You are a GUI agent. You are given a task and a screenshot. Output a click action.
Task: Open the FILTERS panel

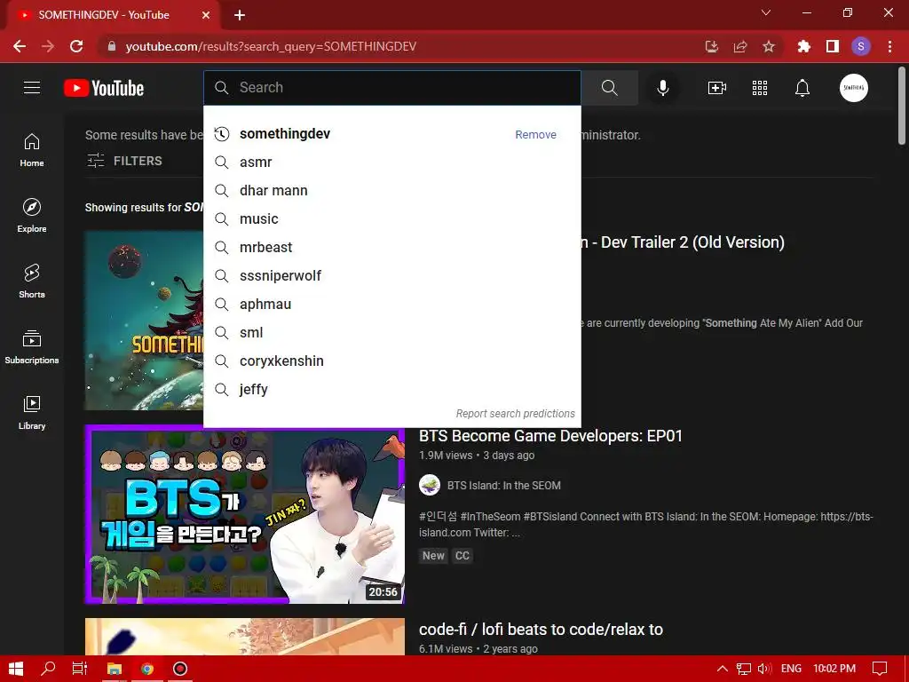tap(124, 161)
